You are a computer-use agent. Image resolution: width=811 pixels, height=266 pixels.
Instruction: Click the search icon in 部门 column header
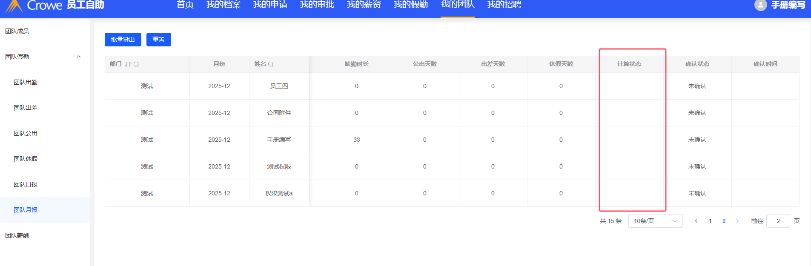[136, 64]
